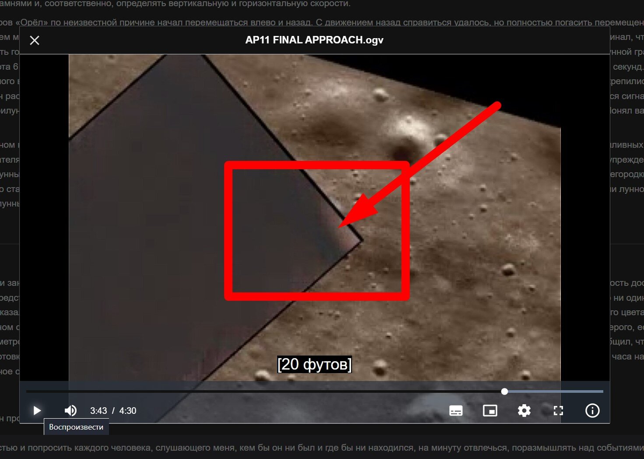Image resolution: width=644 pixels, height=459 pixels.
Task: Click the video progress bar handle
Action: click(x=504, y=391)
